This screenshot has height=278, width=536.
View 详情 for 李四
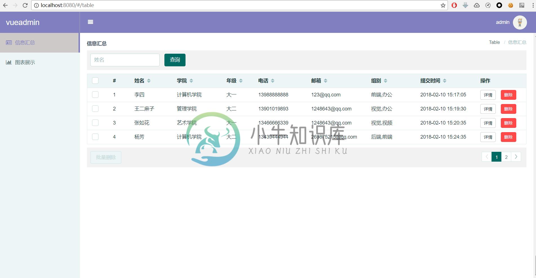[x=488, y=95]
